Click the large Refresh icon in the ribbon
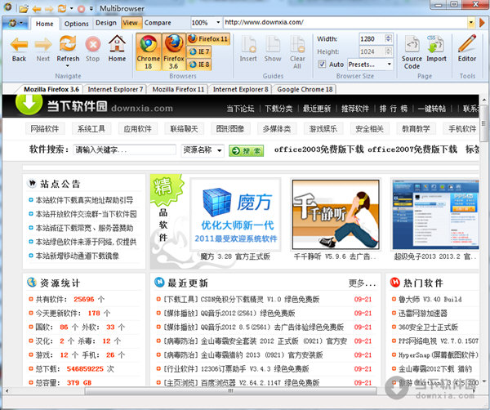This screenshot has height=410, width=490. [68, 44]
